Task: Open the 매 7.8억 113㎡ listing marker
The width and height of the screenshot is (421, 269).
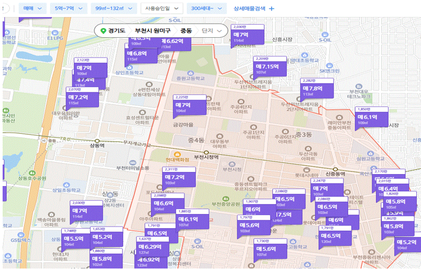Action: [x=317, y=89]
